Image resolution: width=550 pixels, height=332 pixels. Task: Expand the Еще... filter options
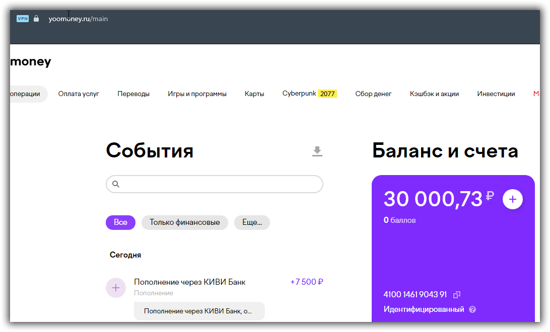[x=252, y=222]
